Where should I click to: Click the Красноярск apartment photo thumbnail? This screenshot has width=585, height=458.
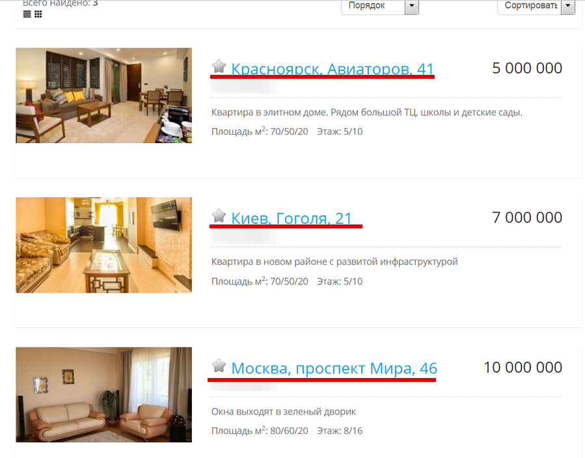103,96
